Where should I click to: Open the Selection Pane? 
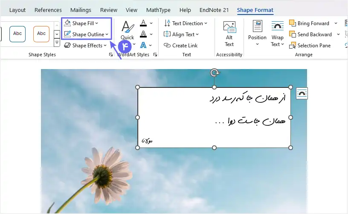click(310, 46)
